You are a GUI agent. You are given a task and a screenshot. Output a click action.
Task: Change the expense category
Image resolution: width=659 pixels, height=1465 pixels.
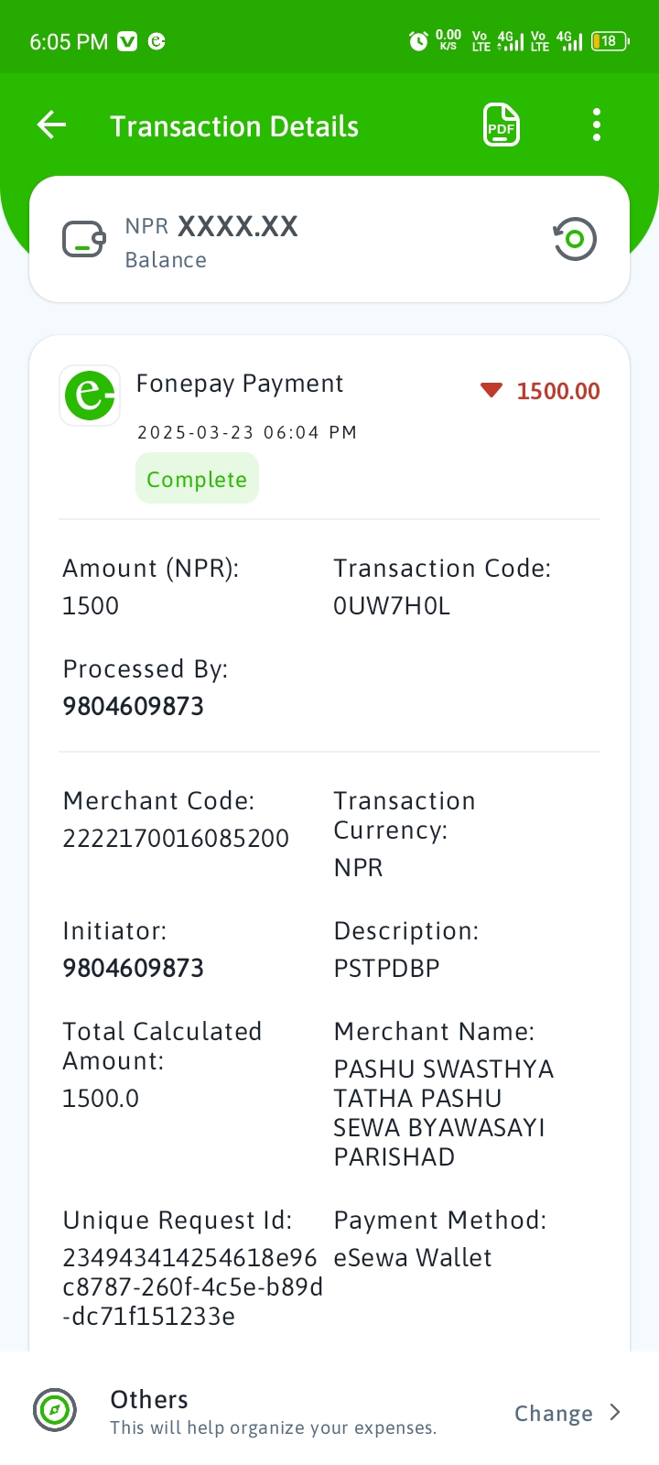tap(554, 1414)
